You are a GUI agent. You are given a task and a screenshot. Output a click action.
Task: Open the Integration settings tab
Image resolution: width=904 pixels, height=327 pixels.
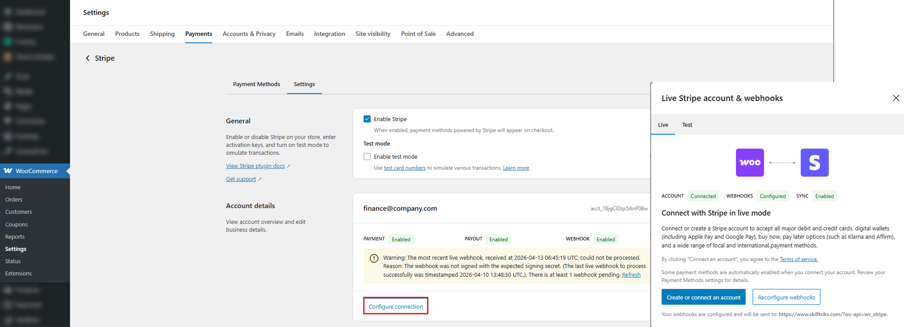[x=329, y=34]
